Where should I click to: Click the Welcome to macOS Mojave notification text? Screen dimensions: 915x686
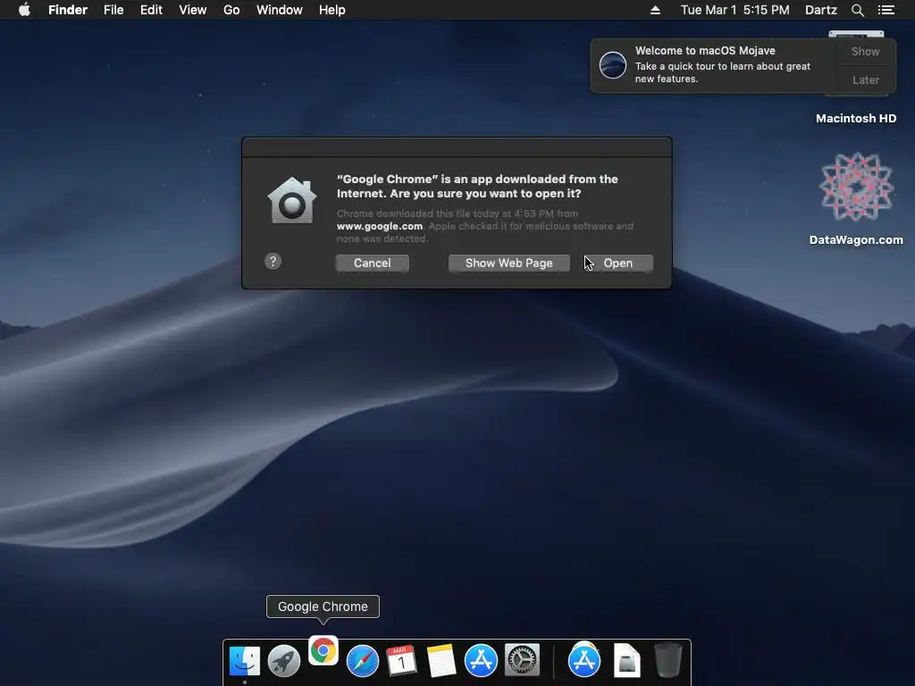point(705,51)
